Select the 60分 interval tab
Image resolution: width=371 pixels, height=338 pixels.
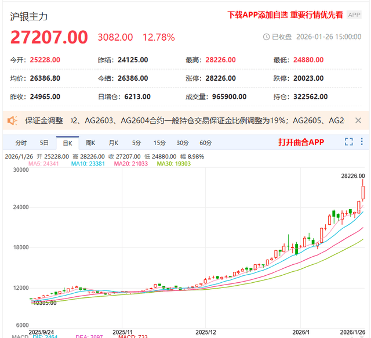(x=205, y=143)
